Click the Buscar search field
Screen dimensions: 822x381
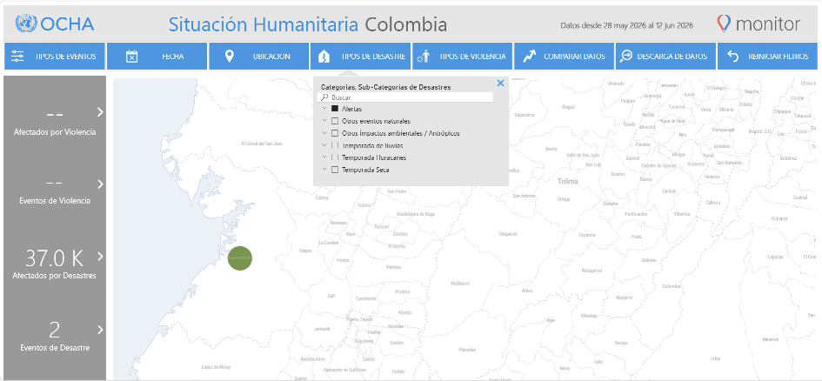(405, 97)
